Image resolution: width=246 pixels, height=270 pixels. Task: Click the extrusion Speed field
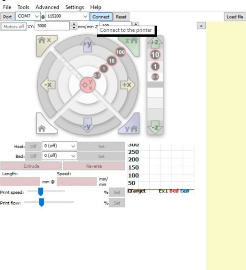[77, 181]
